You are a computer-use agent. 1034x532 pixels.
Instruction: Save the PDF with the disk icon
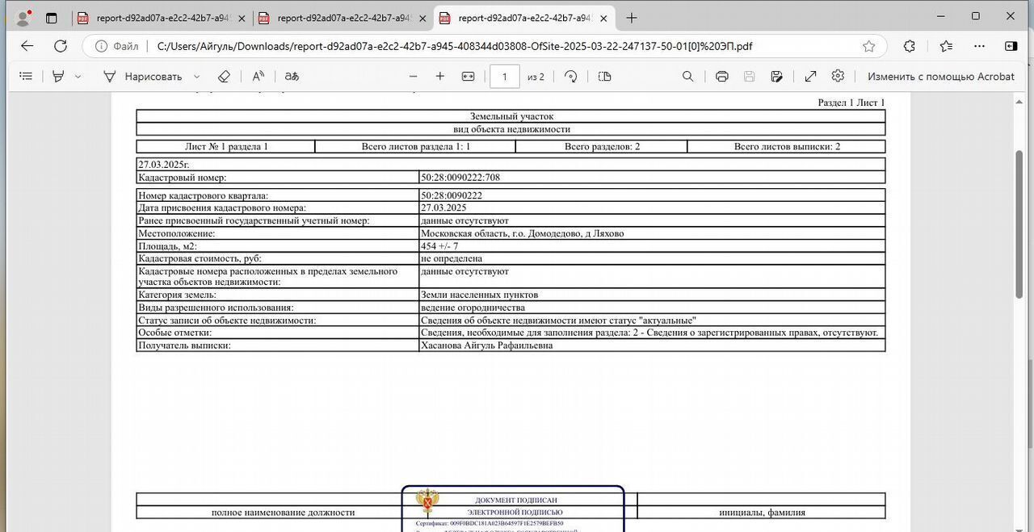click(x=750, y=76)
